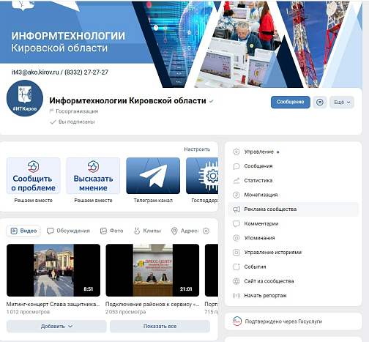Viewport: 369px width, 342px height.
Task: Click the title Подключение районов к сервису
Action: 152,305
